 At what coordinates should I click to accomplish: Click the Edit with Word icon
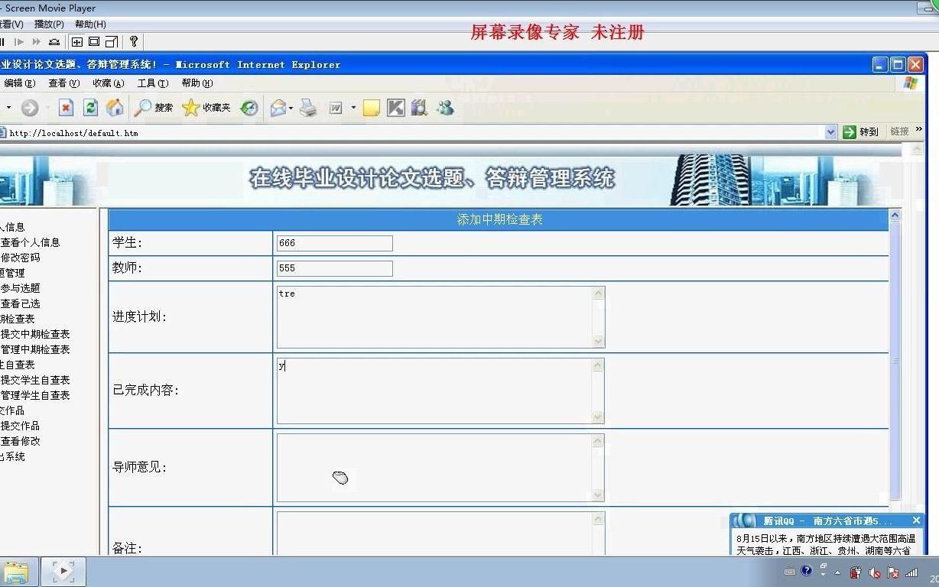click(x=335, y=109)
